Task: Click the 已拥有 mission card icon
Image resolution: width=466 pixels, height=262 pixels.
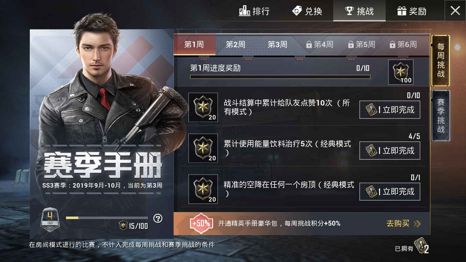Action: (420, 246)
